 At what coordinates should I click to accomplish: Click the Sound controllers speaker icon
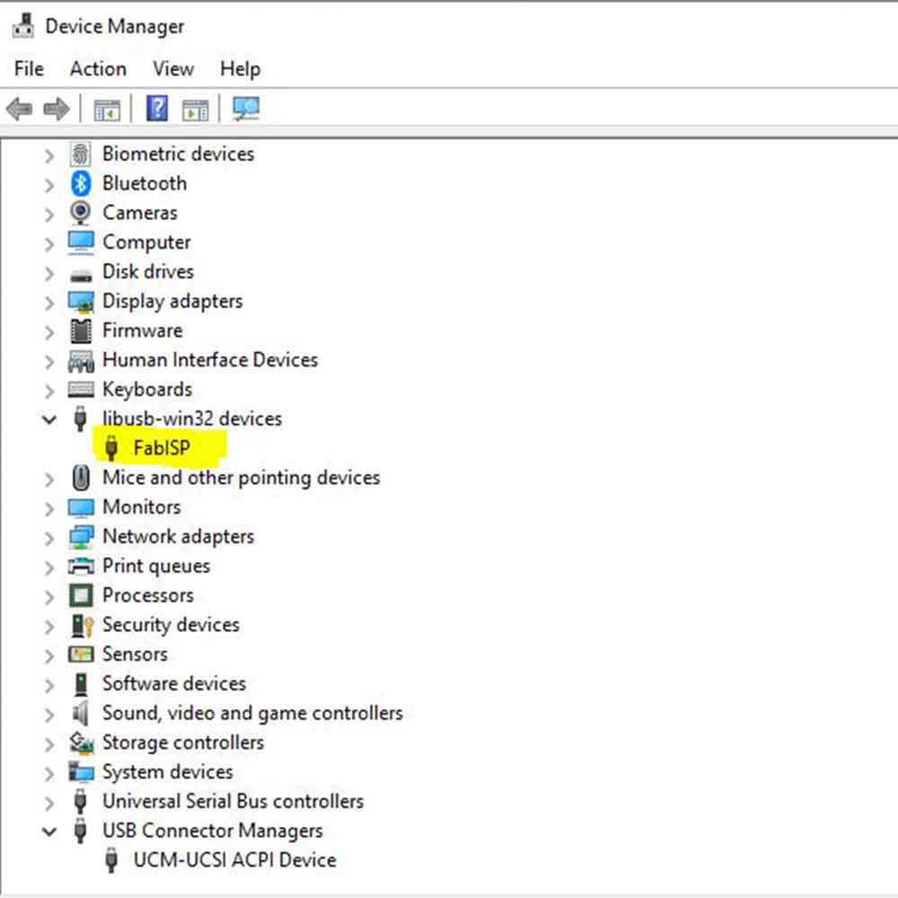click(81, 713)
